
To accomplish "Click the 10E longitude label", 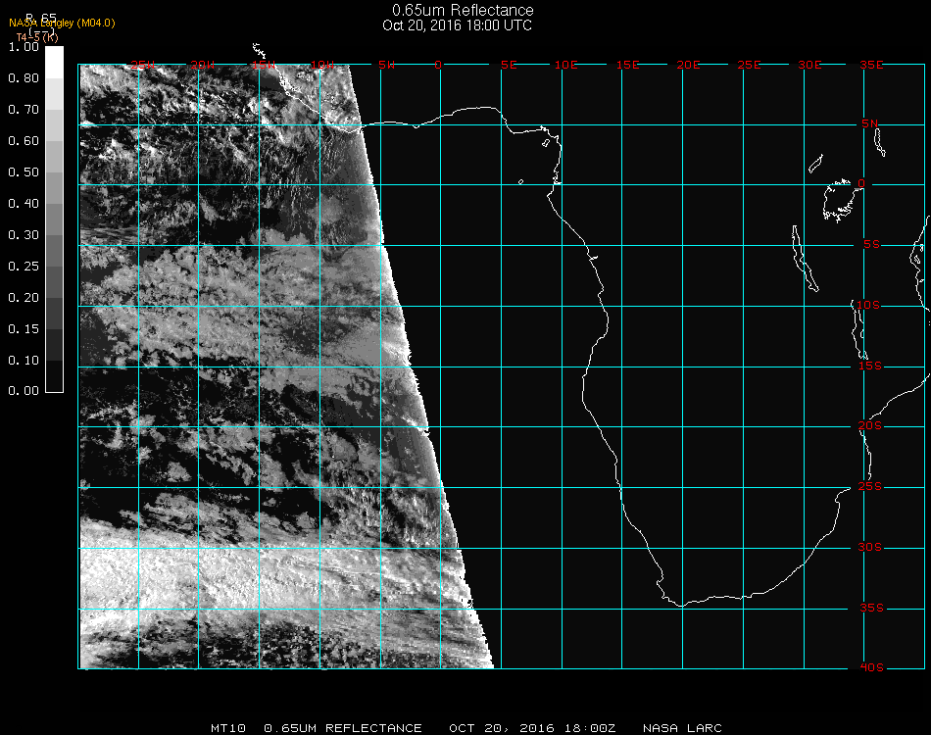I will click(565, 65).
